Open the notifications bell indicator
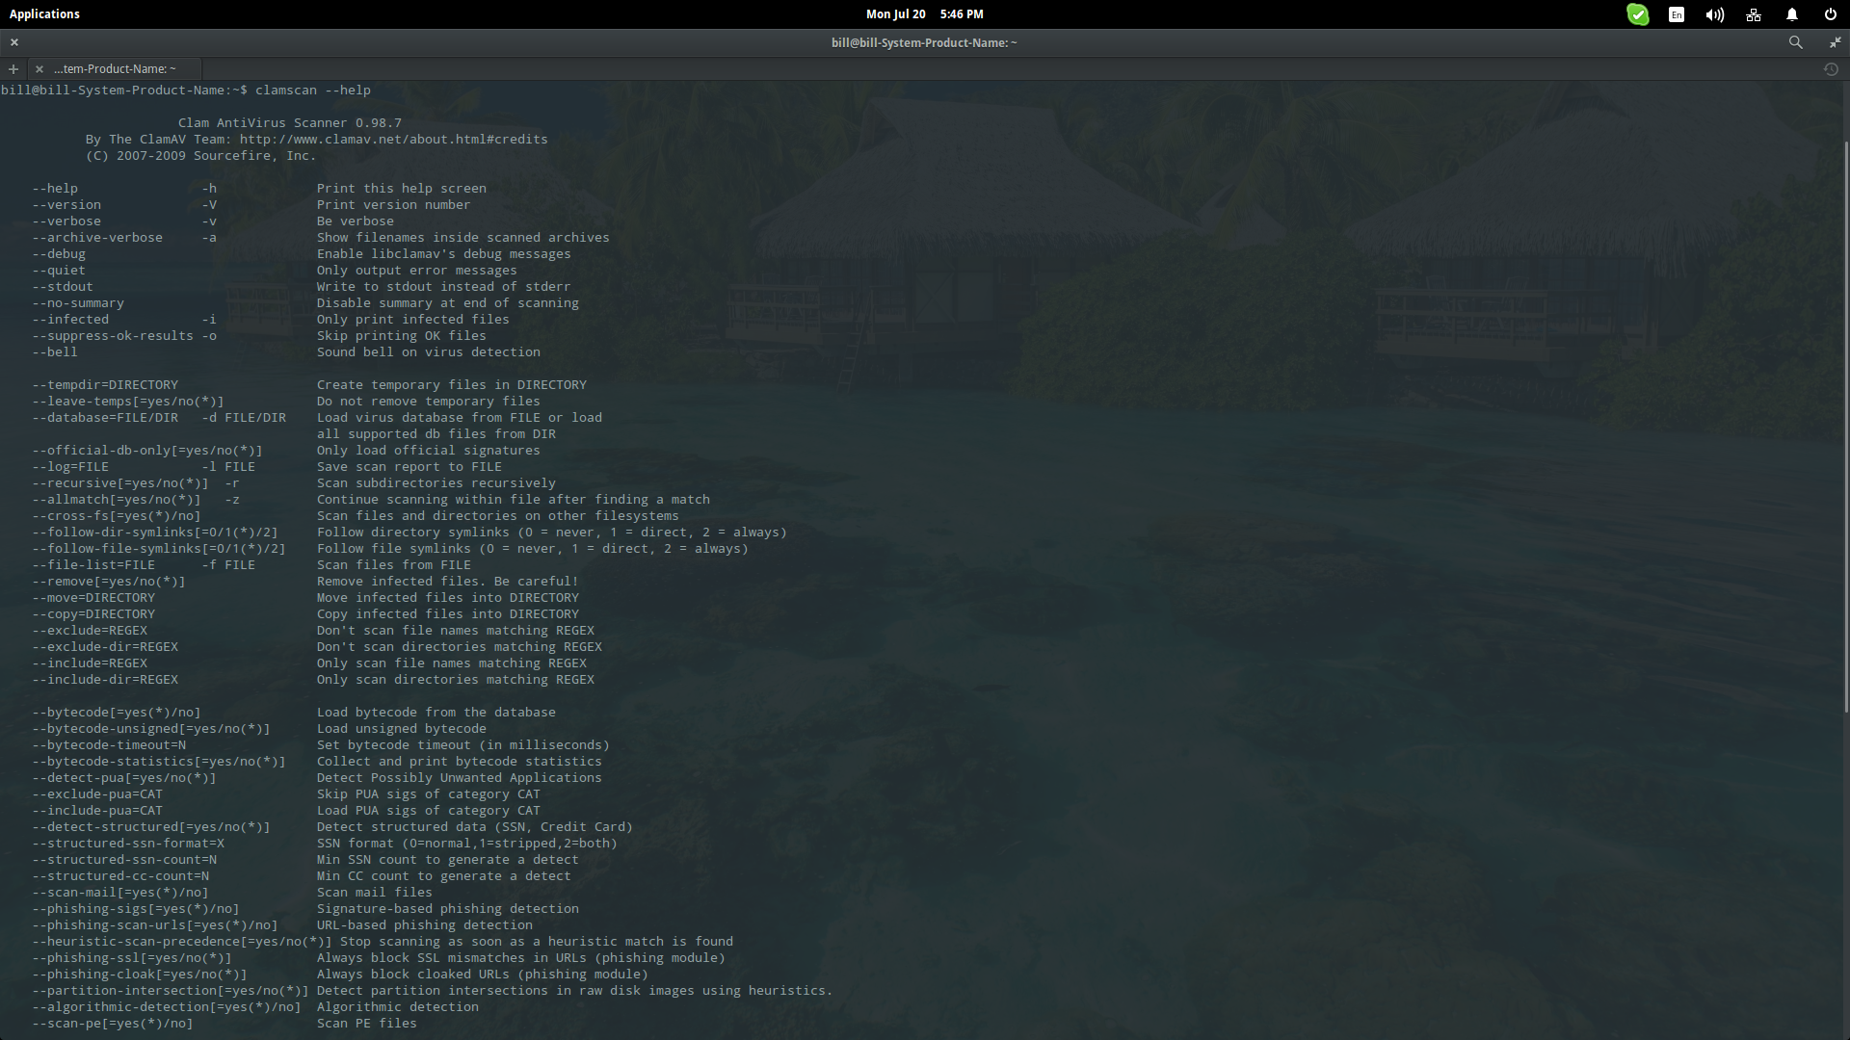The height and width of the screenshot is (1040, 1850). [1792, 14]
